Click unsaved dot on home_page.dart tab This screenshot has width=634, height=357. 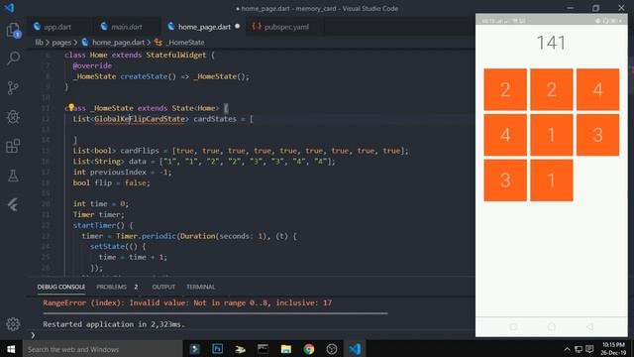[238, 27]
